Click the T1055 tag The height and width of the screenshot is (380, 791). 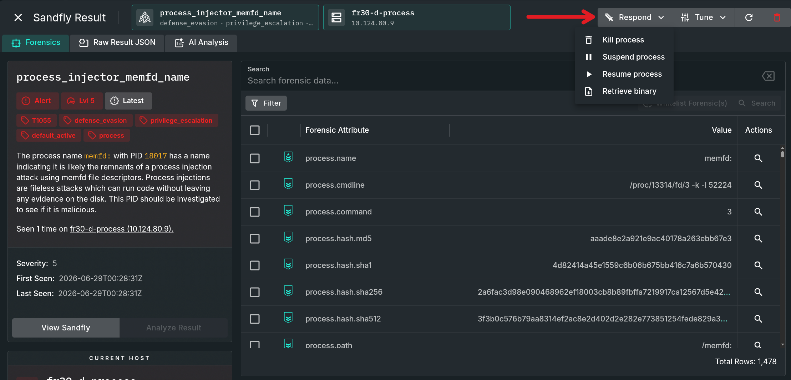[x=36, y=121]
